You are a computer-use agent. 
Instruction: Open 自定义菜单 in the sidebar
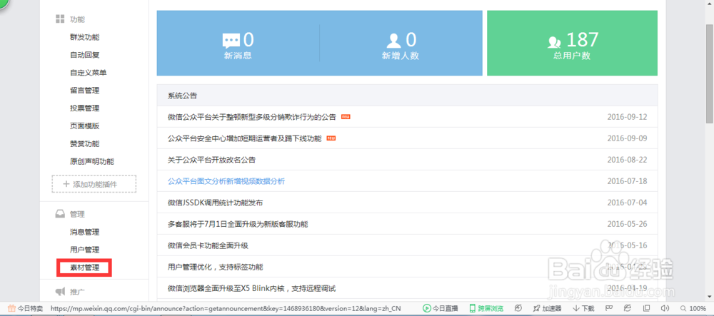(x=89, y=73)
